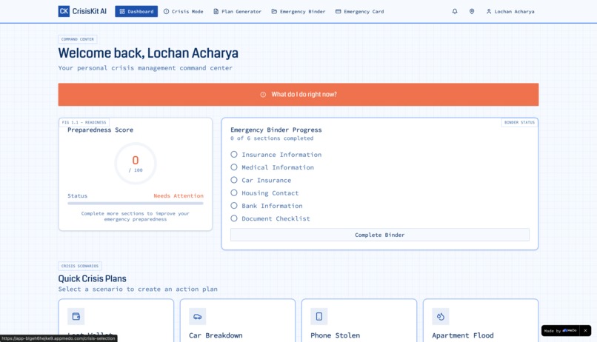Viewport: 597px width, 342px height.
Task: Click the preparedness score circle showing 0
Action: point(136,164)
